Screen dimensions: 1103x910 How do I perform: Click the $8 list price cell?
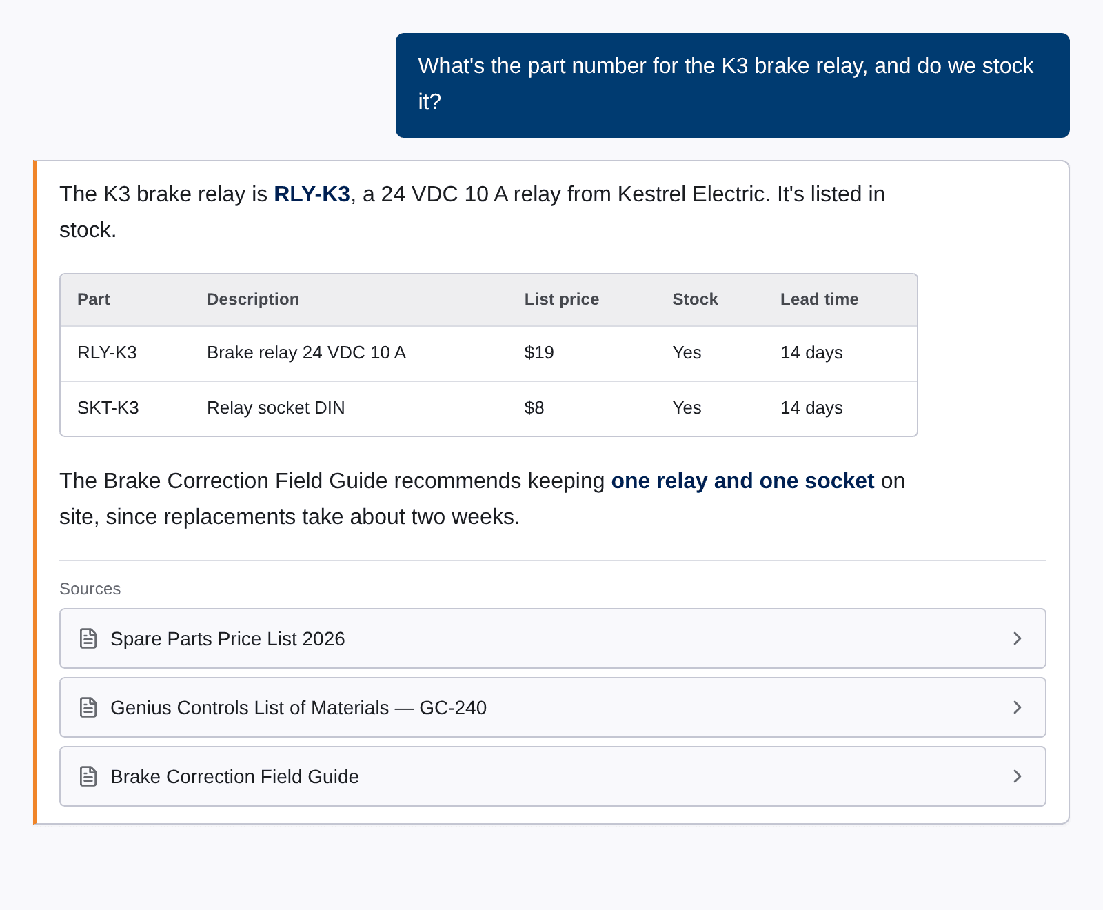pyautogui.click(x=534, y=408)
